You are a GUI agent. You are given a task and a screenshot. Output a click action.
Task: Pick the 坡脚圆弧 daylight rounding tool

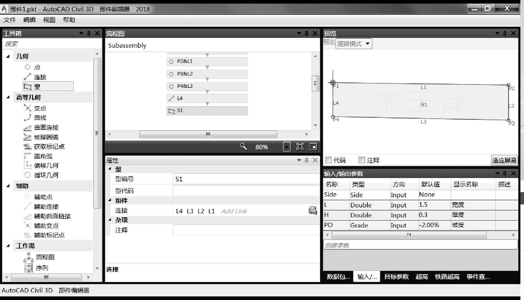point(41,137)
